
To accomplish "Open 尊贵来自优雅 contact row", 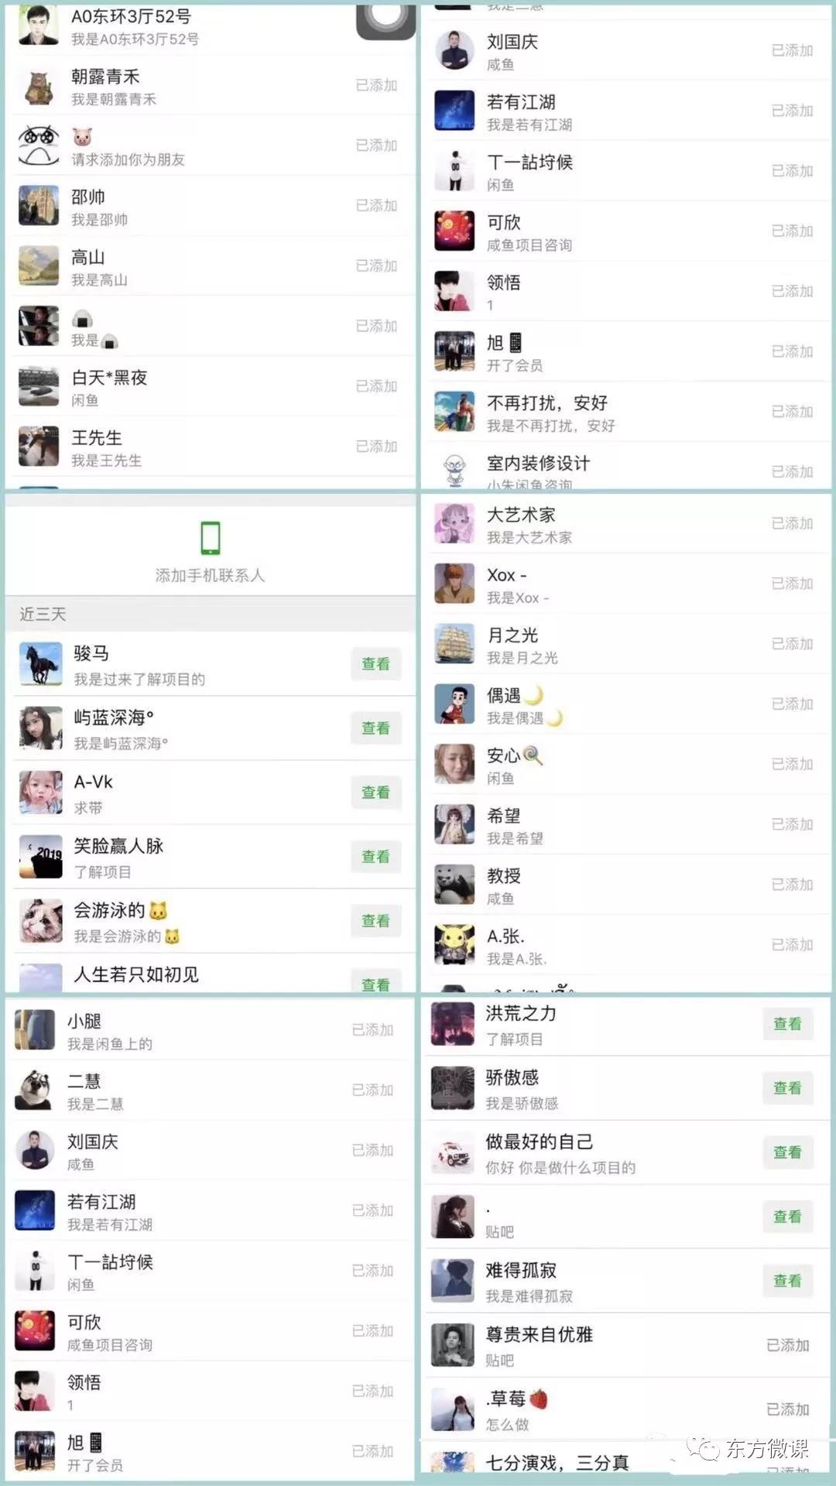I will (x=627, y=1345).
